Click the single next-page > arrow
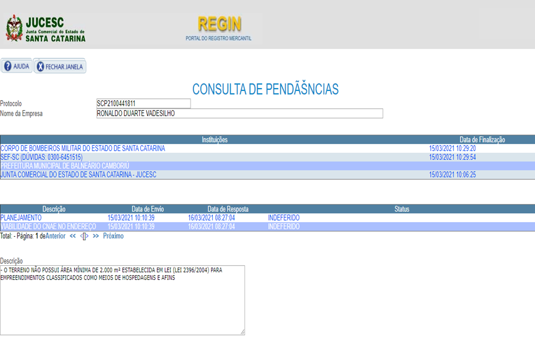The image size is (535, 351). [x=87, y=237]
